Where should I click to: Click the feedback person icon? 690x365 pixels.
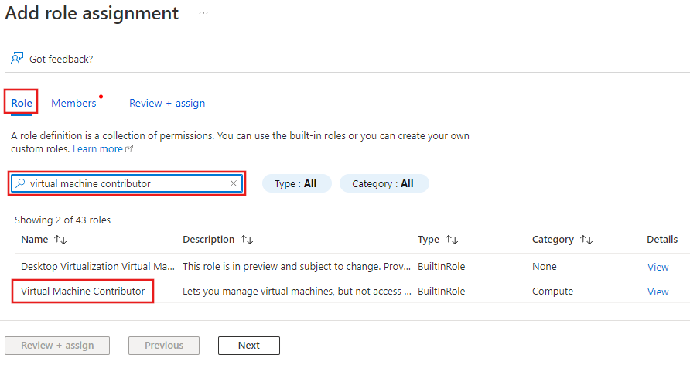(17, 59)
